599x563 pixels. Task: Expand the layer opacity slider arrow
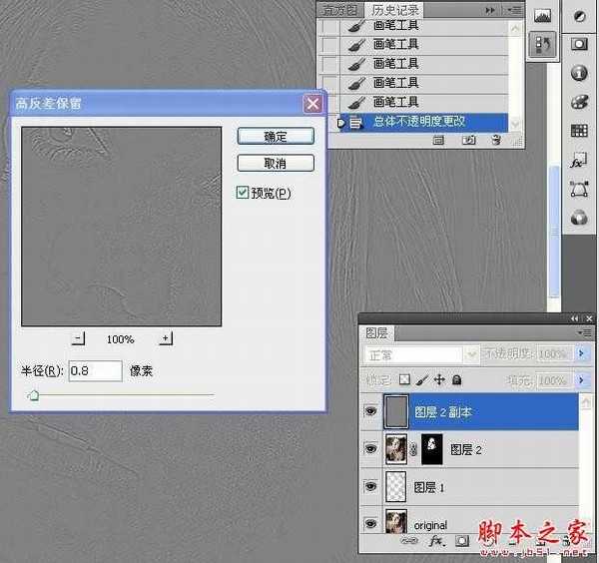[581, 354]
